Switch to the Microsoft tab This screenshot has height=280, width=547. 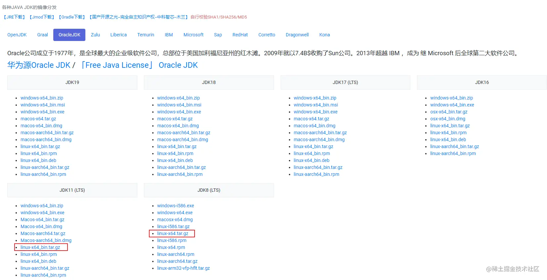click(x=194, y=35)
